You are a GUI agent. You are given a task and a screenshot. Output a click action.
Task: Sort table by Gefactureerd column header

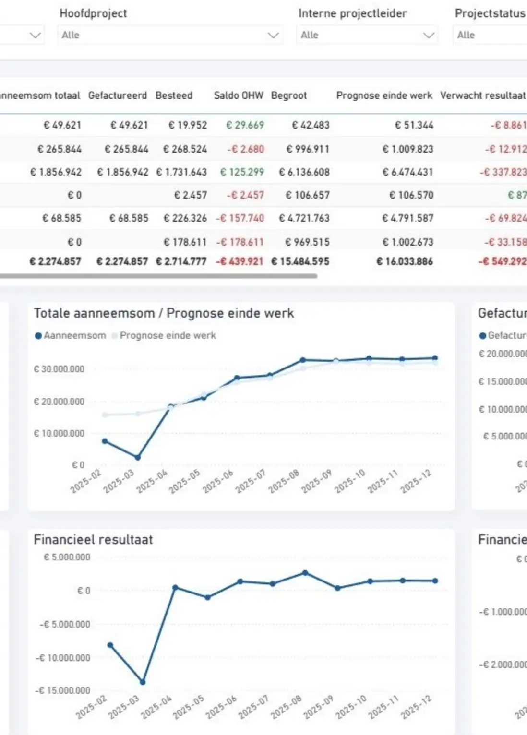(118, 95)
